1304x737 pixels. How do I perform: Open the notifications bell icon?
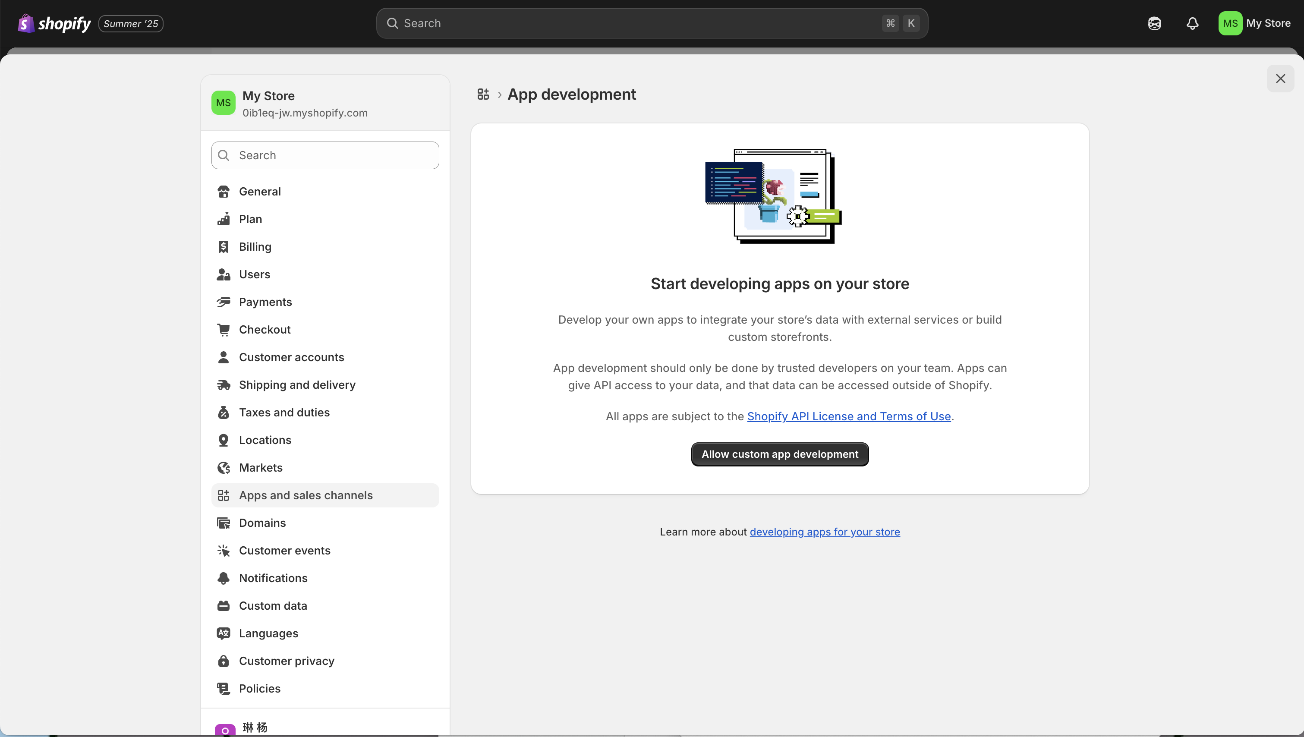[x=1192, y=23]
